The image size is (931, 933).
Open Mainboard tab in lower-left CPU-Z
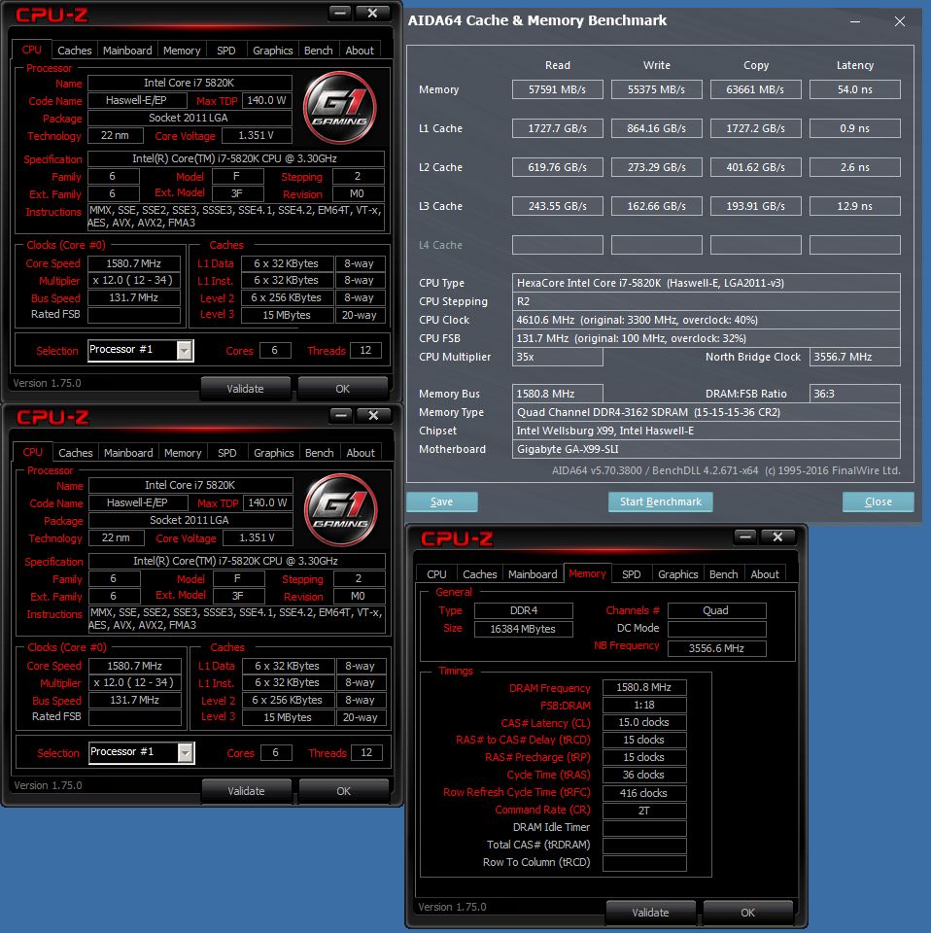pos(128,453)
